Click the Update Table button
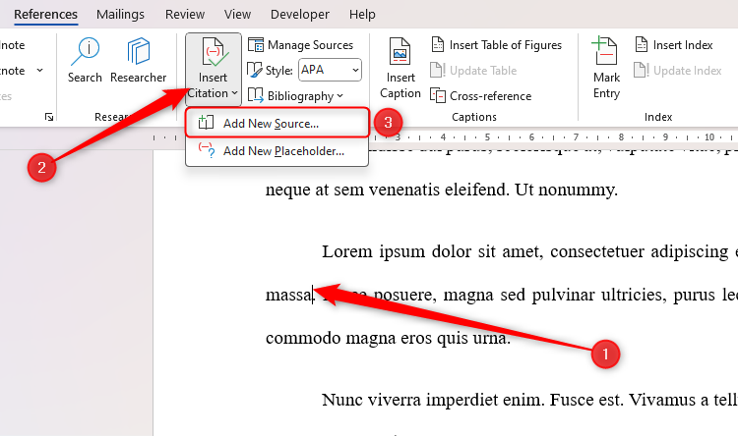738x436 pixels. point(473,71)
